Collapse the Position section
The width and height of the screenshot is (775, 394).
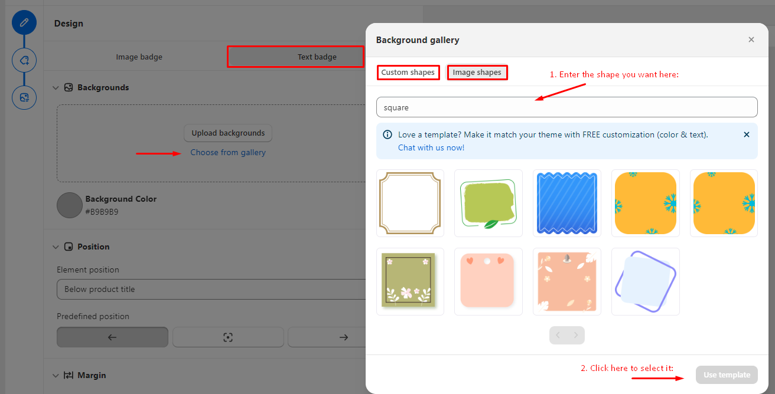pos(56,247)
